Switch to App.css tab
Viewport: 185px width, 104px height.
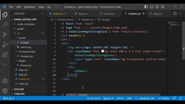pos(83,14)
